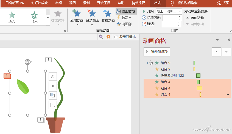
Task: Expand the animation gallery more arrow
Action: (48, 23)
